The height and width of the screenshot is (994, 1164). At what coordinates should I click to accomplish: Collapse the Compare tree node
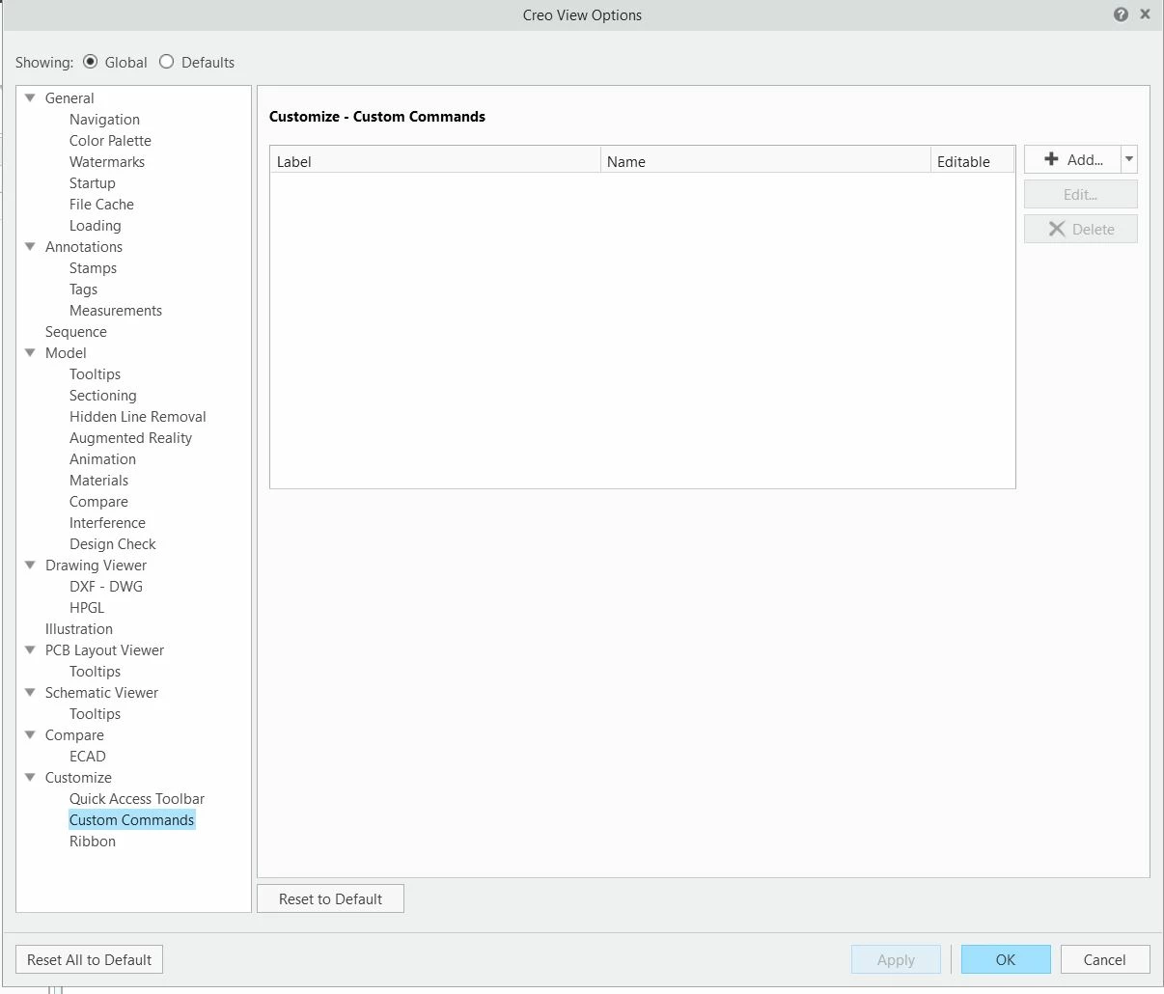coord(30,734)
